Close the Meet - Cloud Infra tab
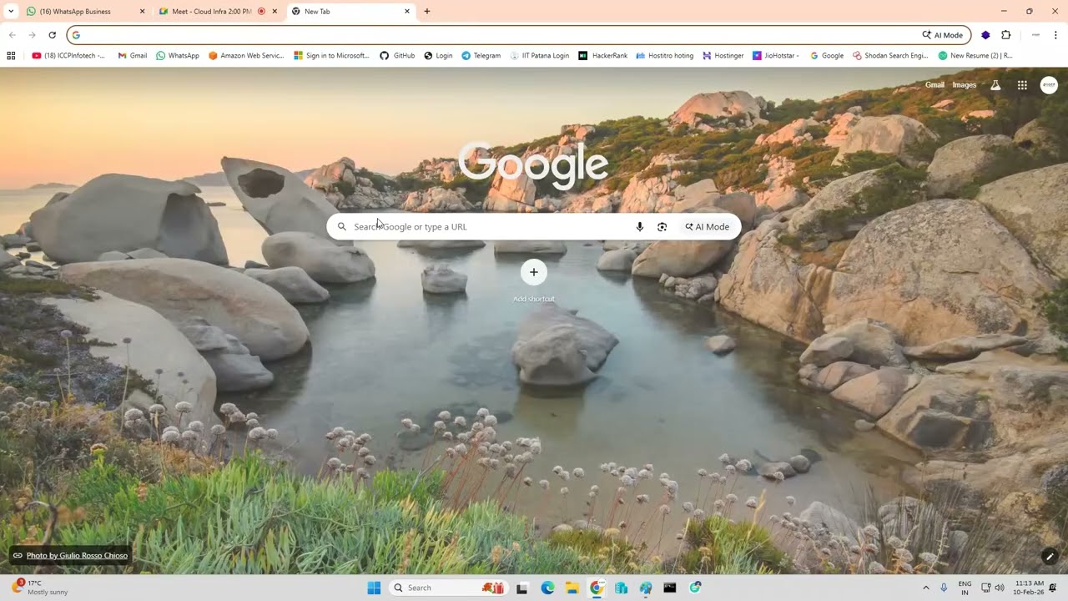Image resolution: width=1068 pixels, height=601 pixels. [x=275, y=12]
